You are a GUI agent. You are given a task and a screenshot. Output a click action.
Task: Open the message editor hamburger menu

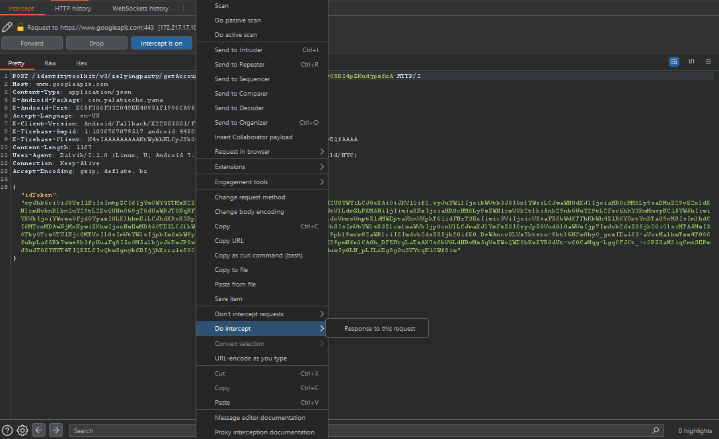708,61
